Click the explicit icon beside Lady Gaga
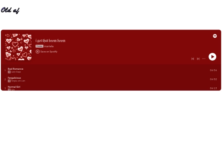This screenshot has width=222, height=166. 9,72
